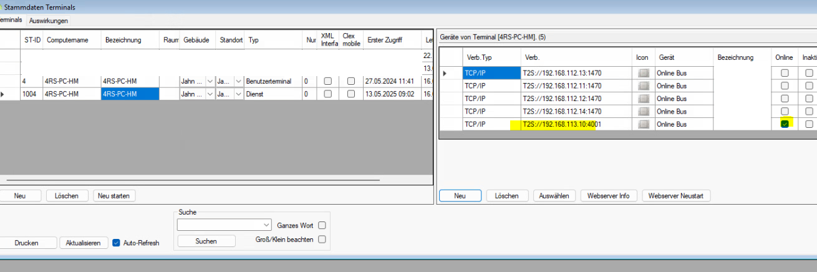Uncheck Online checkbox for 192.168.113.10 device
The width and height of the screenshot is (817, 272).
pos(785,124)
